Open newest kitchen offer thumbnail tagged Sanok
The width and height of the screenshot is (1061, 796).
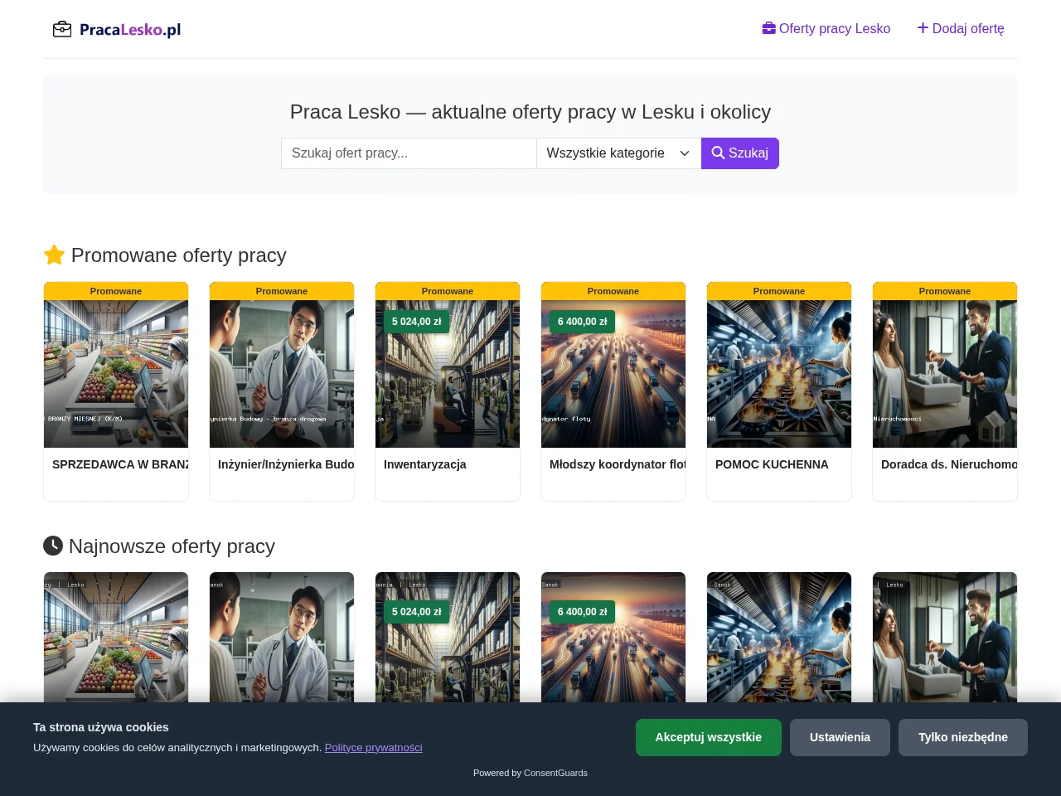click(779, 637)
